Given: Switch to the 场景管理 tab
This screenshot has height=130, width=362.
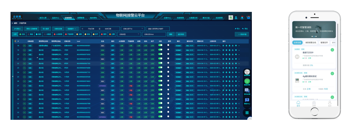Looking at the screenshot, I should point(180,18).
